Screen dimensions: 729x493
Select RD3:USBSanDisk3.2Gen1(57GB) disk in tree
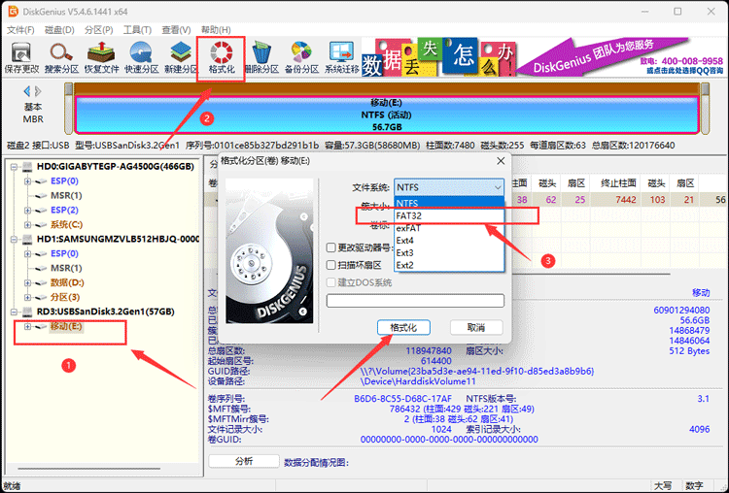click(106, 312)
